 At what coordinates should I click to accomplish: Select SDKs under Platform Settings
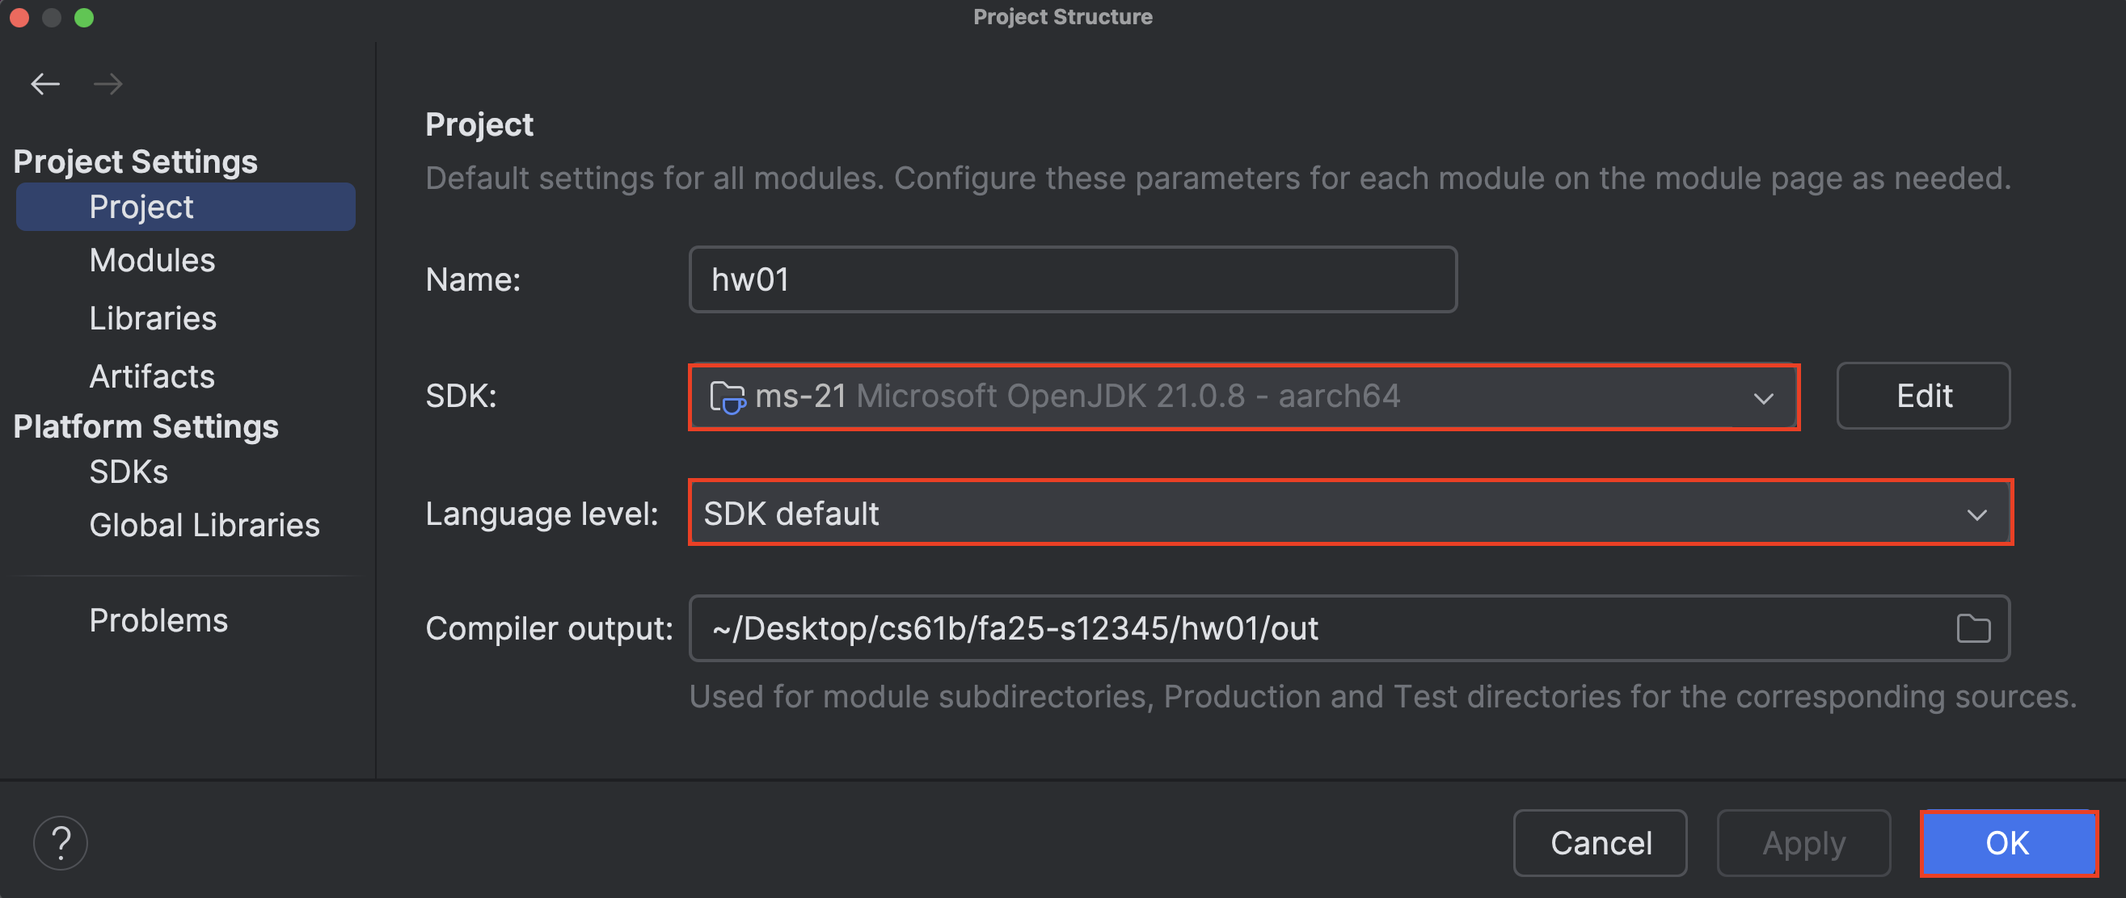[x=128, y=471]
